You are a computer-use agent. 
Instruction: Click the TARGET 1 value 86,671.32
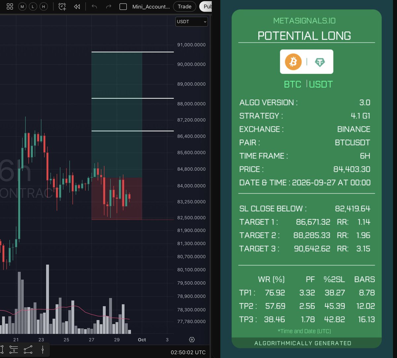tap(313, 222)
